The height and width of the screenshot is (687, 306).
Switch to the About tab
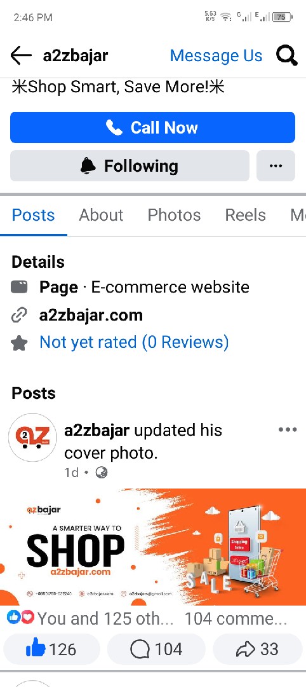pos(101,215)
